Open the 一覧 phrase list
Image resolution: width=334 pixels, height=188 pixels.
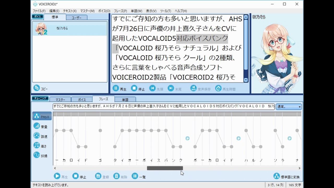click(135, 176)
